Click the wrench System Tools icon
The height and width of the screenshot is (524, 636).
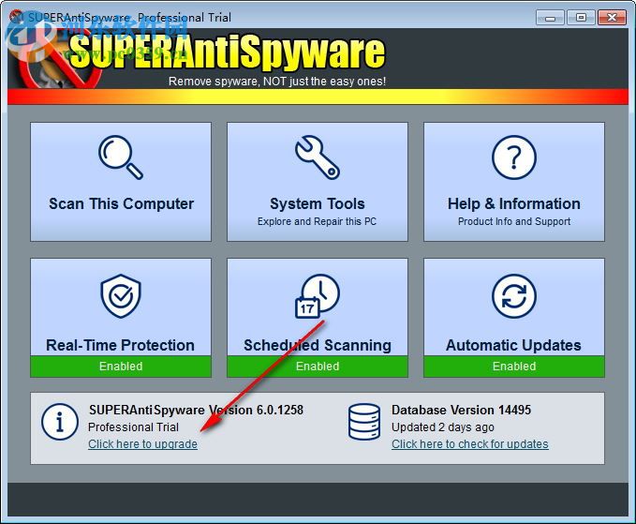point(318,157)
